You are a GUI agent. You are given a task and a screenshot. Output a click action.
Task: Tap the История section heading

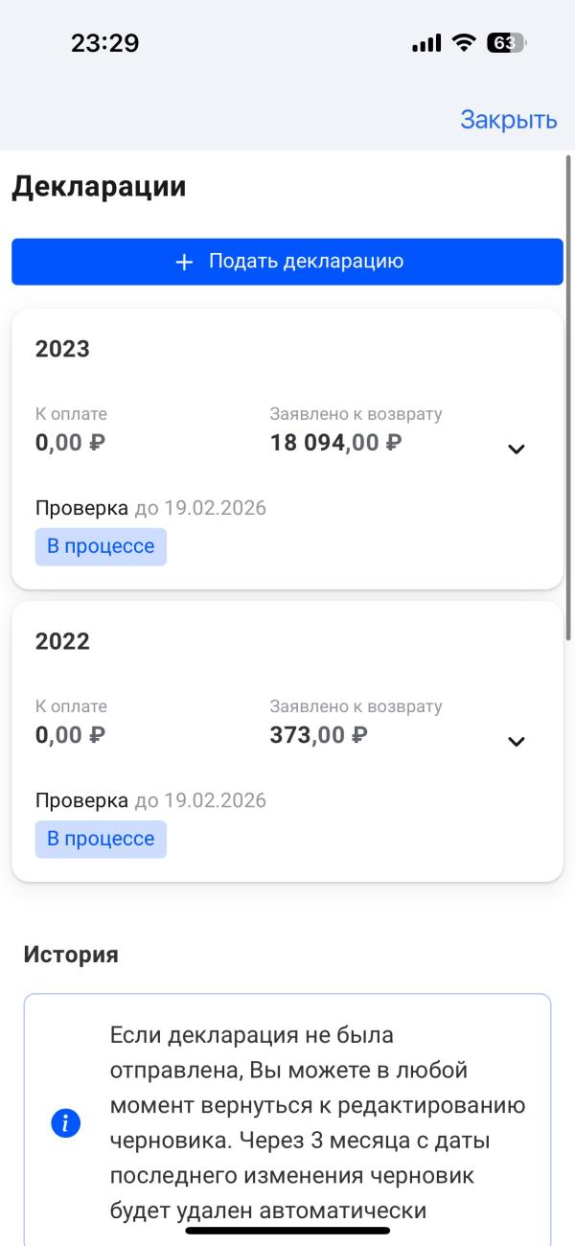(71, 955)
